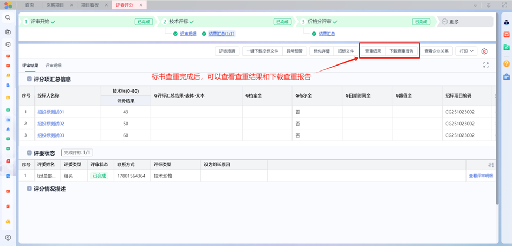
Task: Open 招标文件
Action: click(x=346, y=51)
